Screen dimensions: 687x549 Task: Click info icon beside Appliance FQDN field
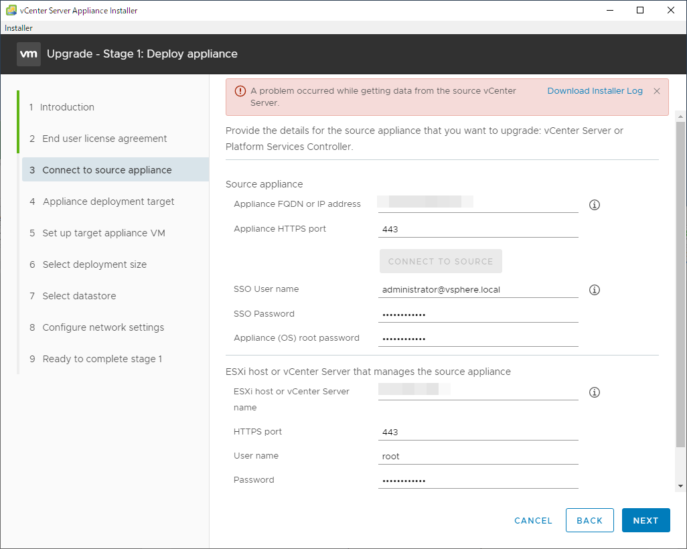[x=594, y=205]
